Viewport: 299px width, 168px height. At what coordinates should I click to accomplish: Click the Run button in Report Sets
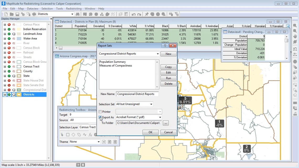click(168, 78)
